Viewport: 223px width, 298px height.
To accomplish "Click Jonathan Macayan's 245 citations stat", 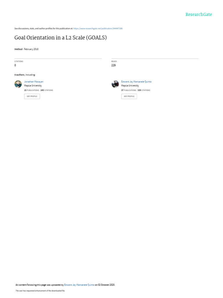I will (x=47, y=90).
